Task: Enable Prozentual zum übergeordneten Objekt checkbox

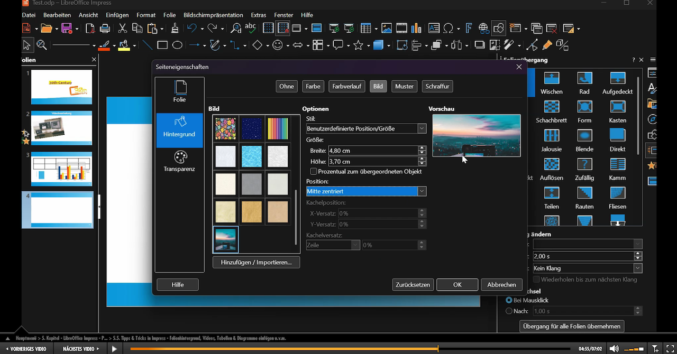Action: tap(314, 172)
